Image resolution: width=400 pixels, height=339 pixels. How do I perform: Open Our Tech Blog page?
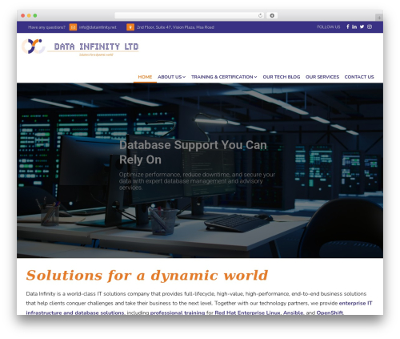click(x=282, y=77)
